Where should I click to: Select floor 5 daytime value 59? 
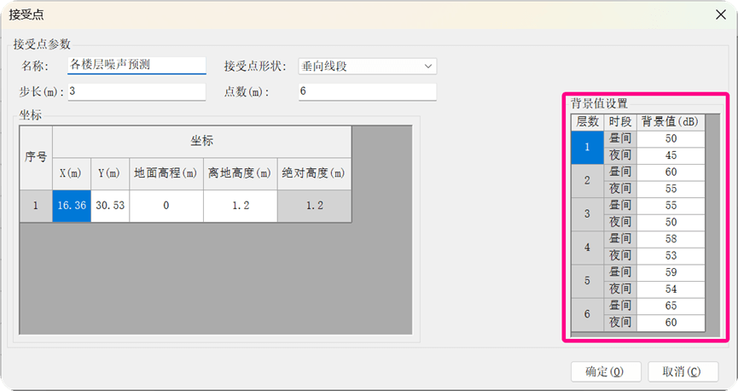(x=671, y=272)
